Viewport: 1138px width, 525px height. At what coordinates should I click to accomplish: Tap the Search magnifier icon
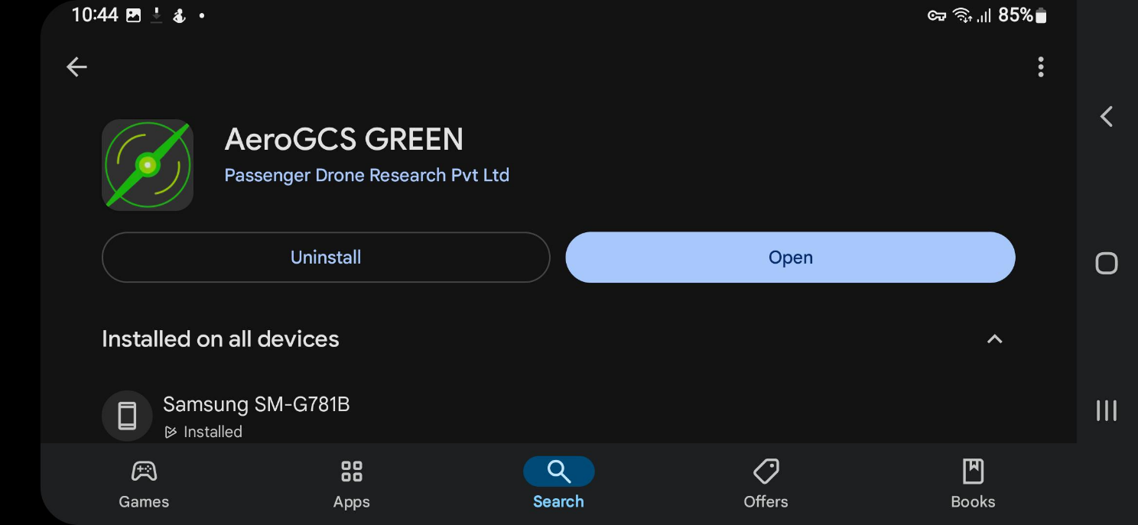[x=558, y=472]
